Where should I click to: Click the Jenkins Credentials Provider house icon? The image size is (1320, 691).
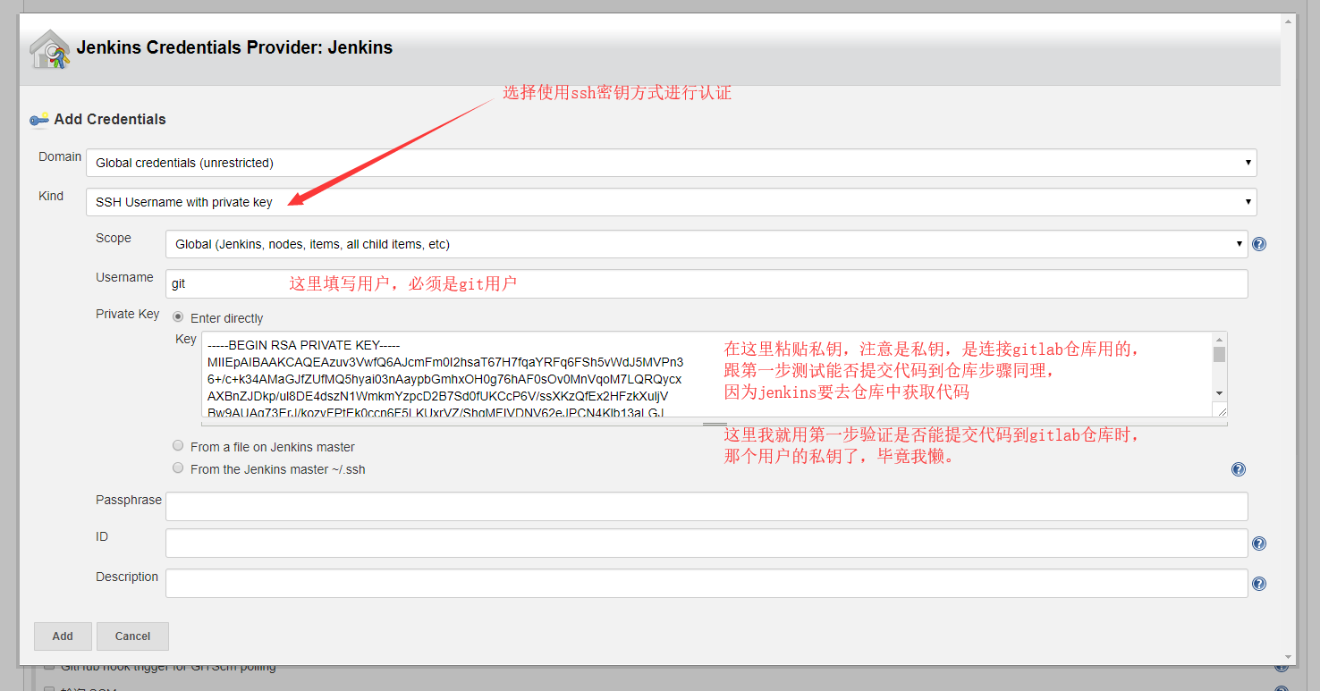(49, 49)
